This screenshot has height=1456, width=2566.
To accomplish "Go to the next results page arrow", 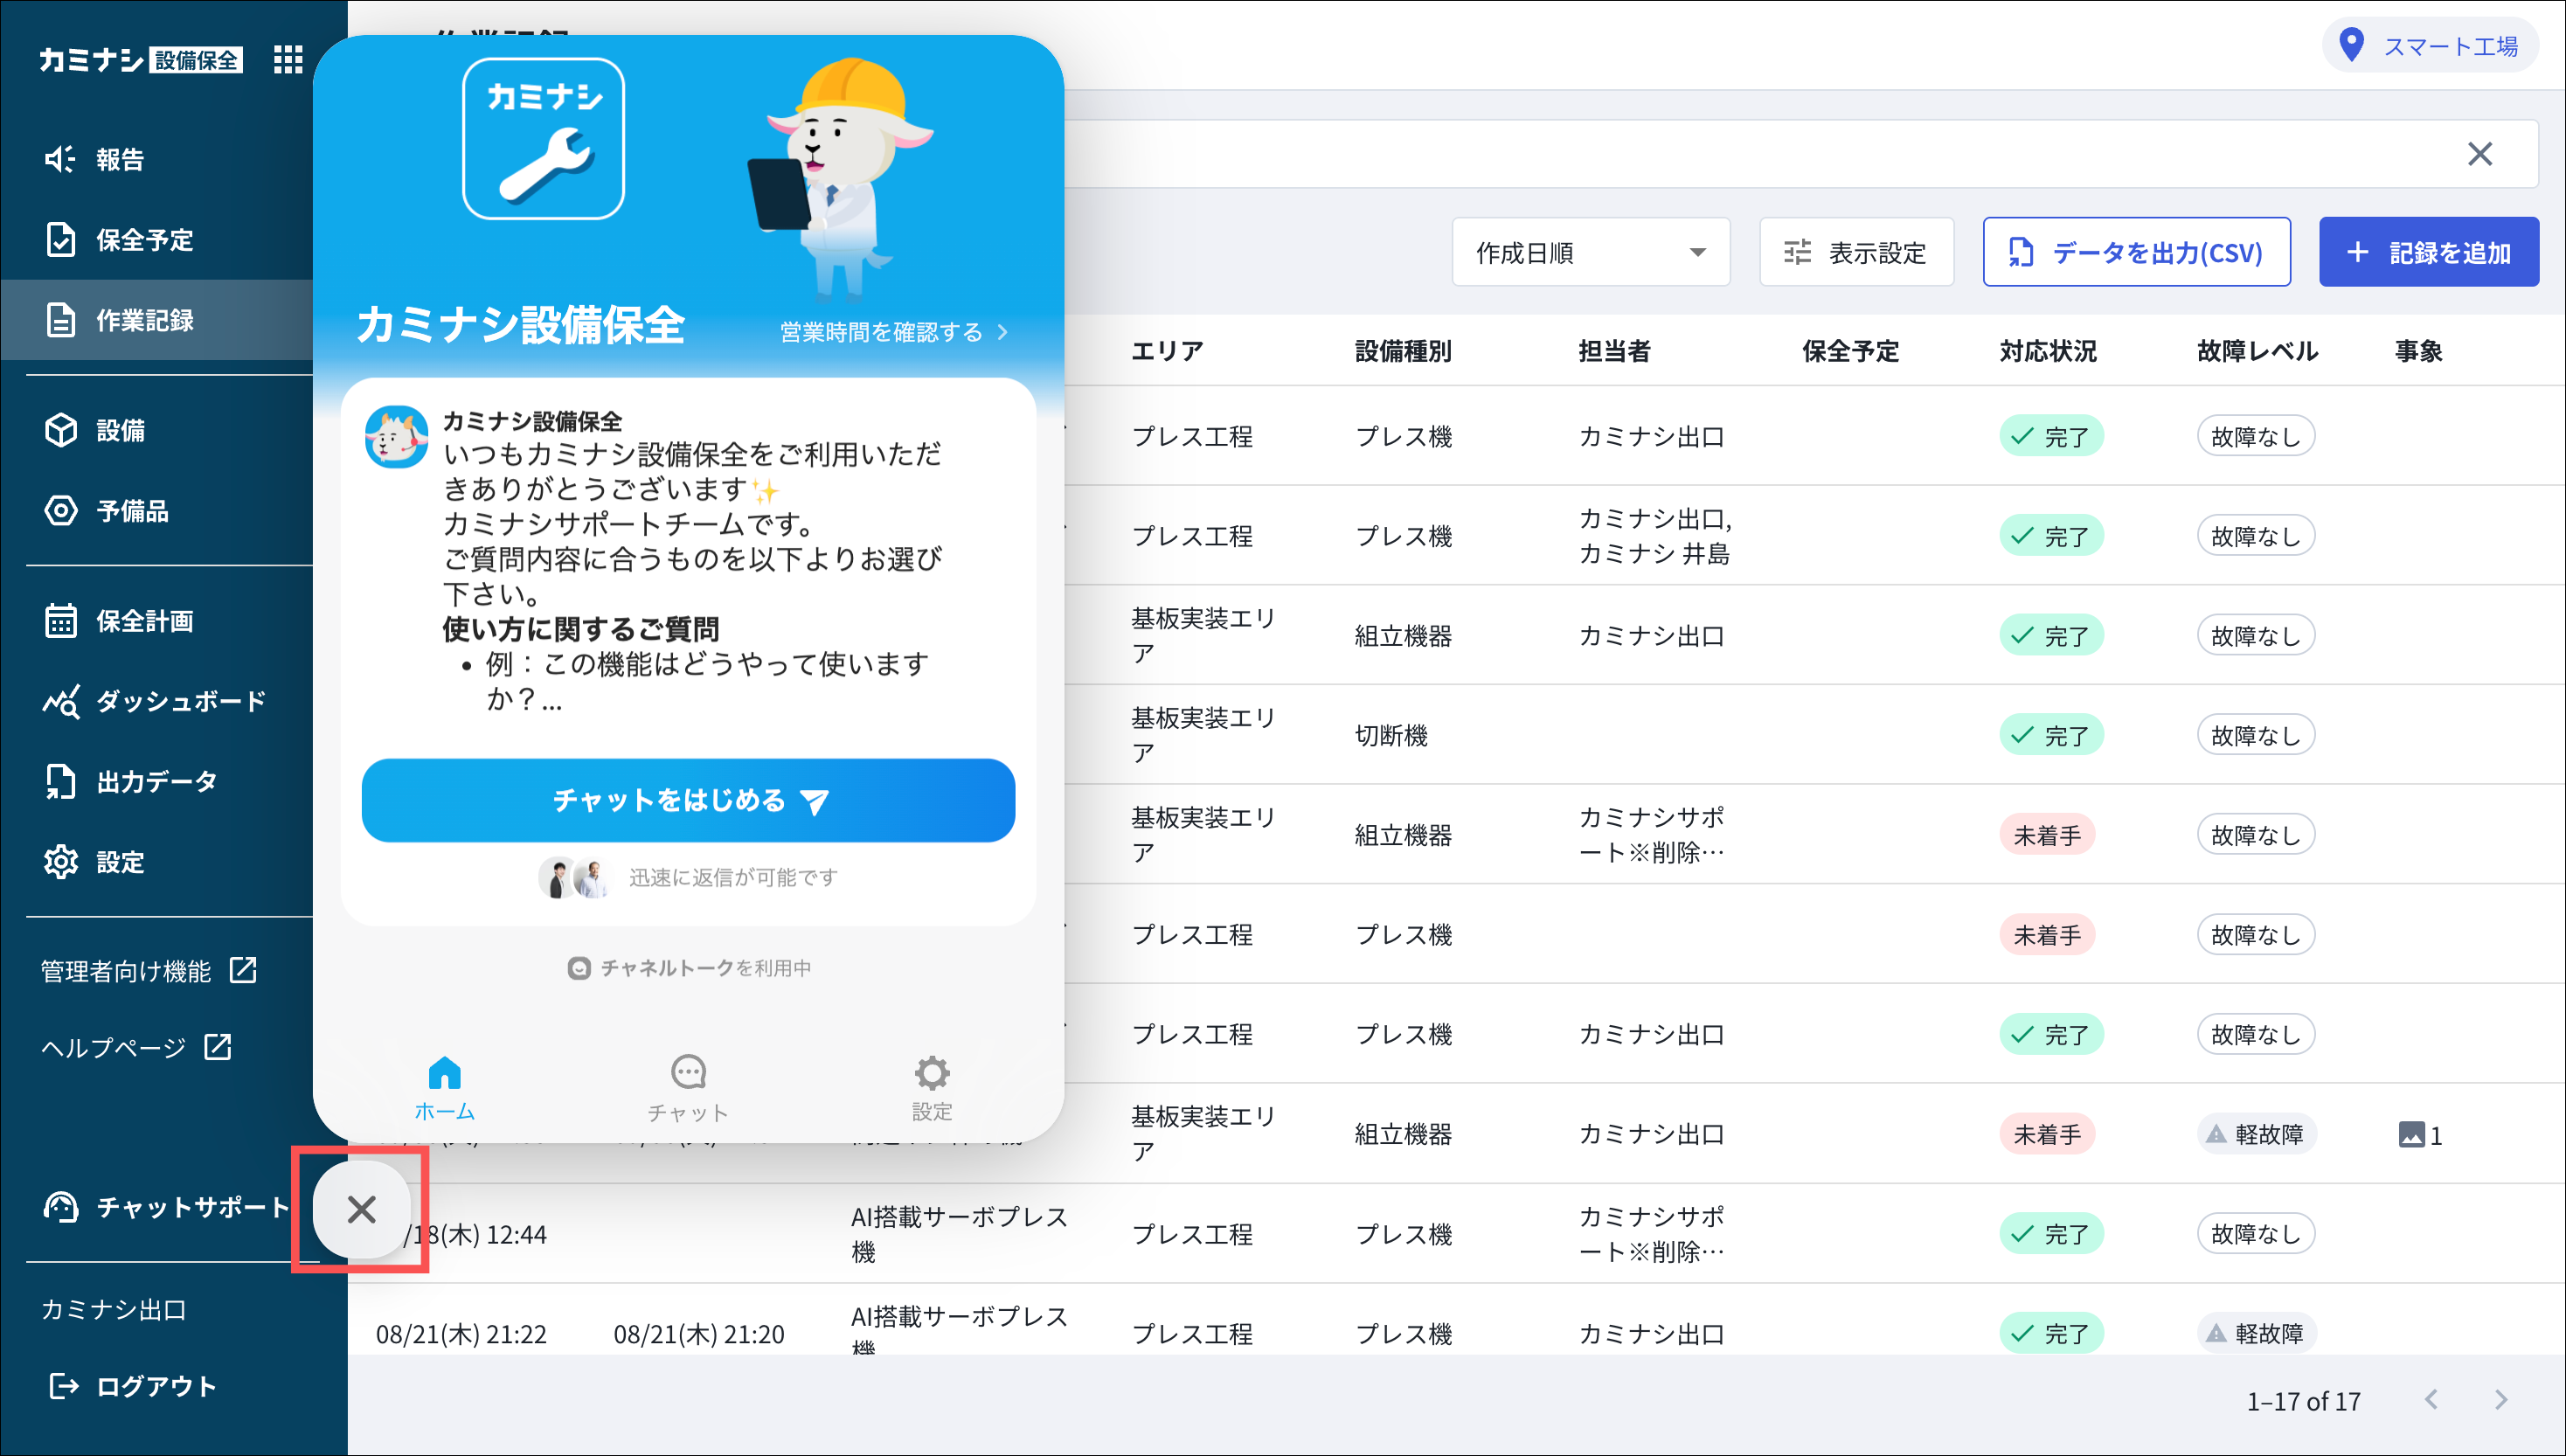I will click(x=2500, y=1400).
